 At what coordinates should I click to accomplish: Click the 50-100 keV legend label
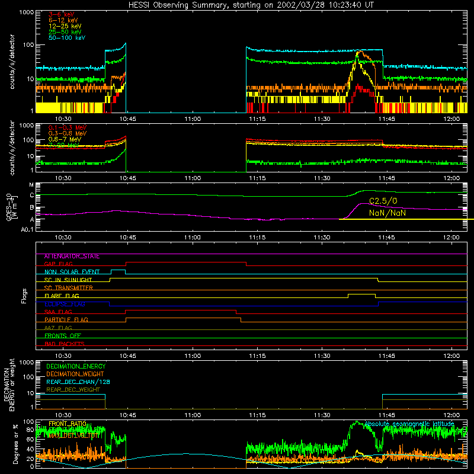click(66, 38)
